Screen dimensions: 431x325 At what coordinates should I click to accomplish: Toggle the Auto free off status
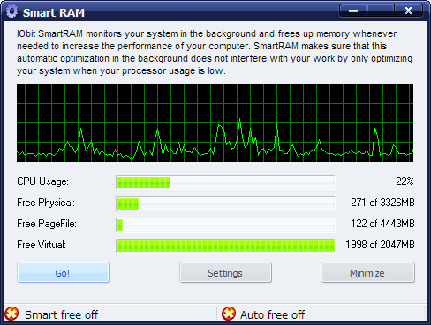coord(272,314)
